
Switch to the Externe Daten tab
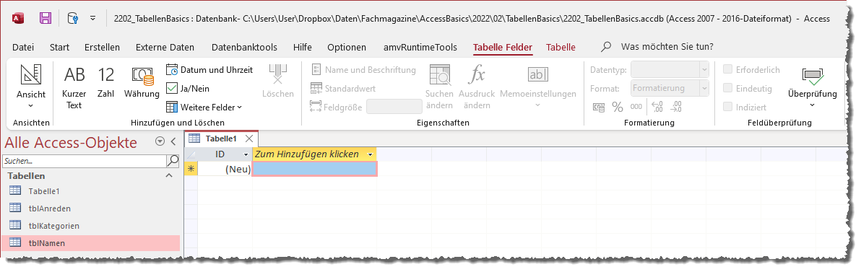point(165,47)
